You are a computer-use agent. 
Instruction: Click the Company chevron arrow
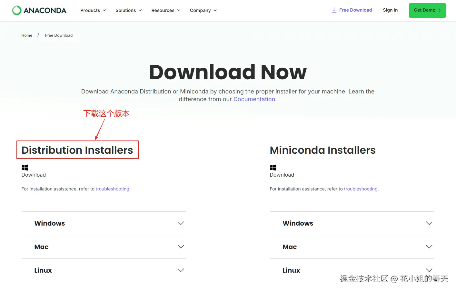215,10
